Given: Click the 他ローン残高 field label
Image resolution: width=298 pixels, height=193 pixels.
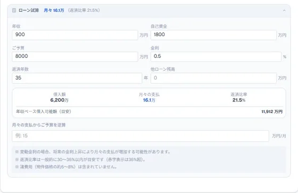Looking at the screenshot, I should [163, 69].
